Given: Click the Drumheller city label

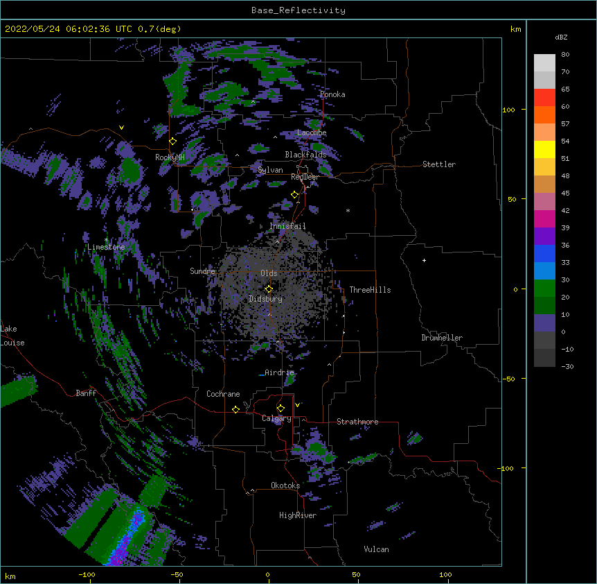Looking at the screenshot, I should [x=442, y=338].
